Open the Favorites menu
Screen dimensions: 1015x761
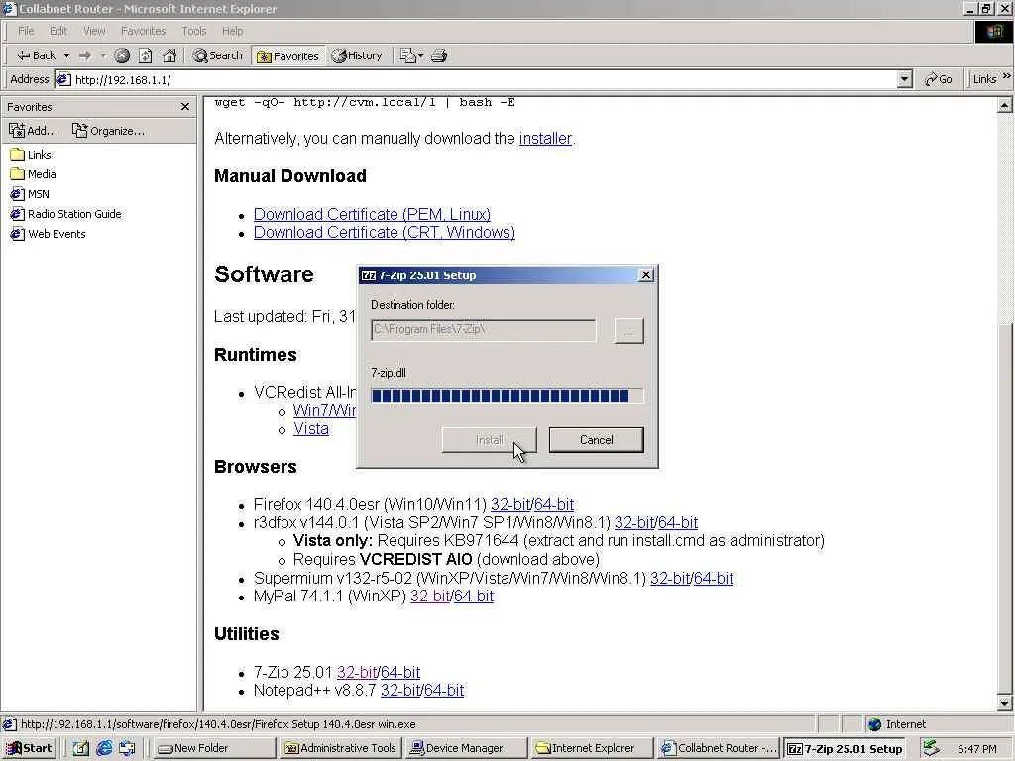pyautogui.click(x=143, y=31)
